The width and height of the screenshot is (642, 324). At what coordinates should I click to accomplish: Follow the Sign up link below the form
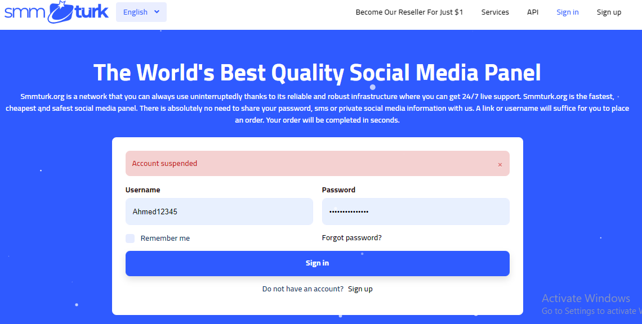pos(360,289)
